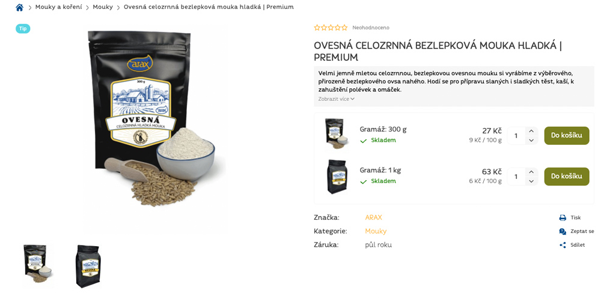Click the share icon for Sdílet
This screenshot has width=601, height=305.
563,245
